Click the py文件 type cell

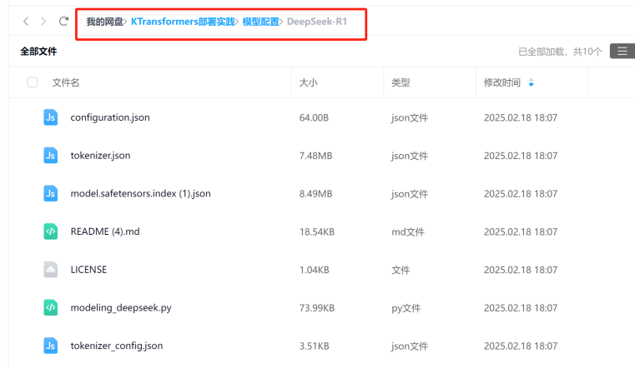[406, 308]
